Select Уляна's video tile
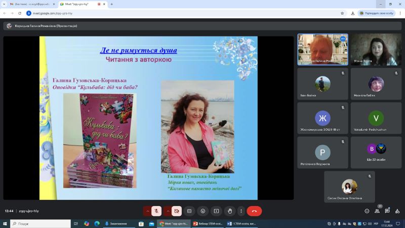The height and width of the screenshot is (228, 405). tap(376, 49)
